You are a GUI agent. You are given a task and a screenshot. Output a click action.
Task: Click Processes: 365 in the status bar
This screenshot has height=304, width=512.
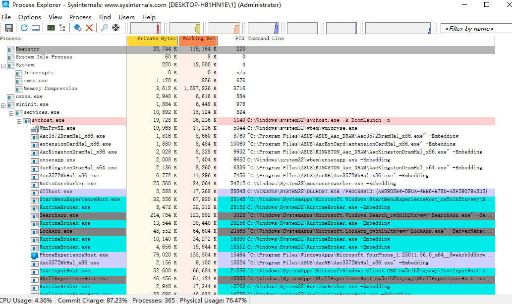pos(154,300)
